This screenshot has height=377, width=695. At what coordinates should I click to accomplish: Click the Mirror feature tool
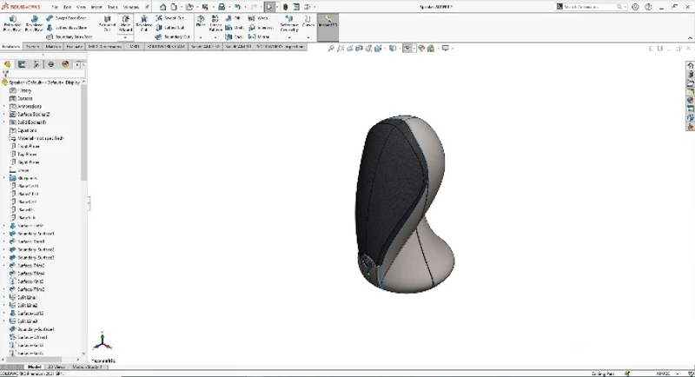(x=259, y=36)
